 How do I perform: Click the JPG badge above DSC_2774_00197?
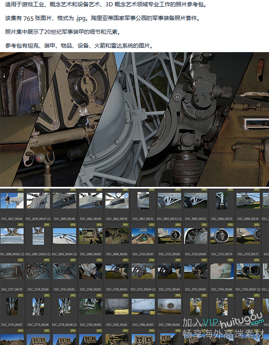point(20,295)
